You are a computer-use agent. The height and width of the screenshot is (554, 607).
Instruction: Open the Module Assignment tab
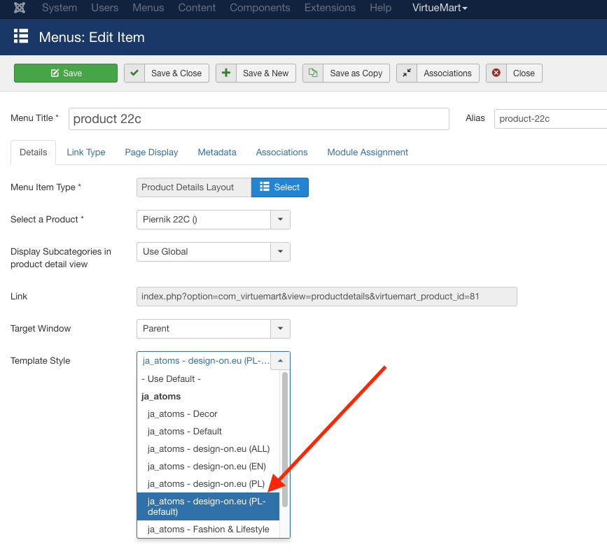368,152
